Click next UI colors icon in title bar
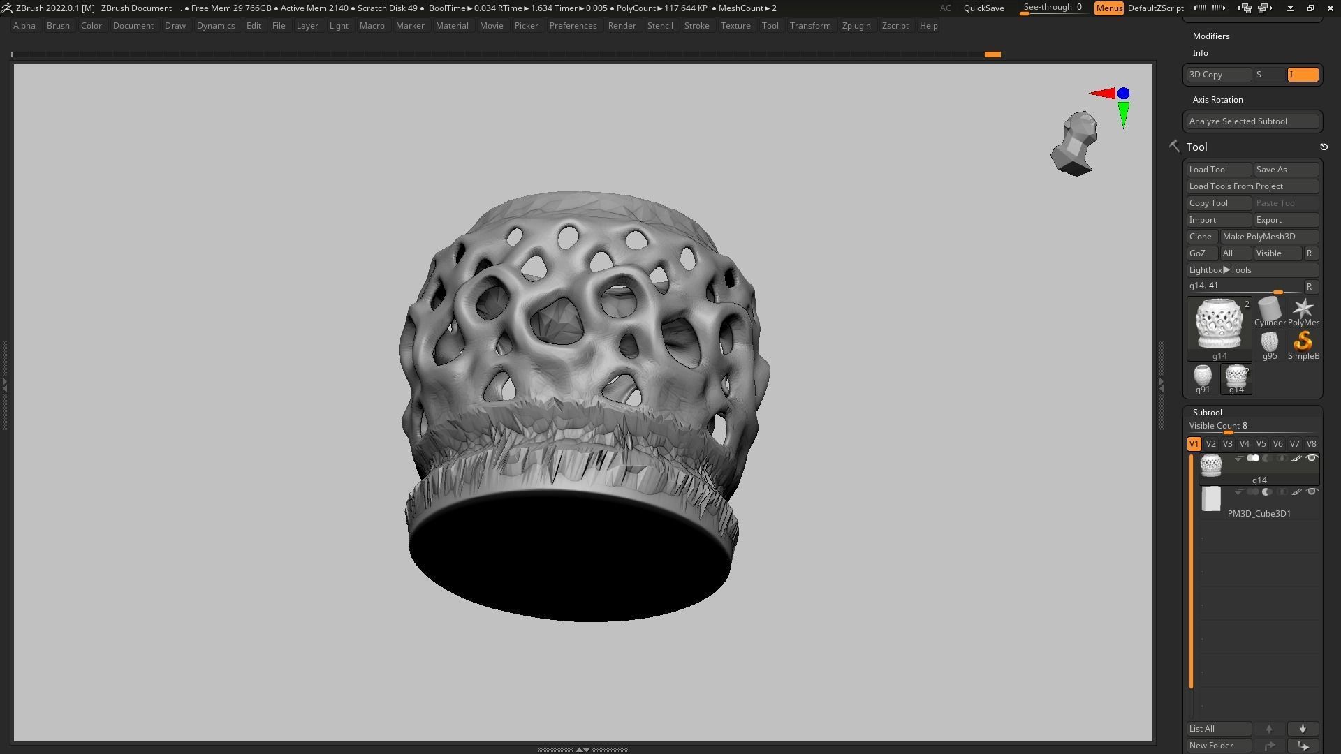The height and width of the screenshot is (754, 1341). 1219,8
